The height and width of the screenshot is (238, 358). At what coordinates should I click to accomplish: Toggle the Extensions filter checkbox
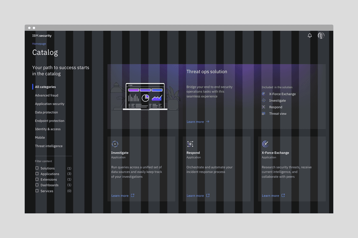(37, 179)
